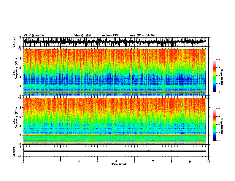Viewport: 235px width, 181px height.
Task: Click the "10" kHz tick on ch.2 frequency axis
Action: click(x=20, y=98)
